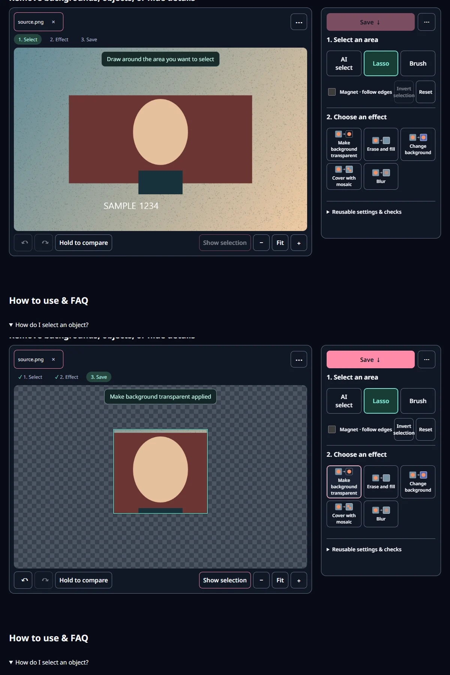
Task: Click Hold to compare in upper editor
Action: 84,243
